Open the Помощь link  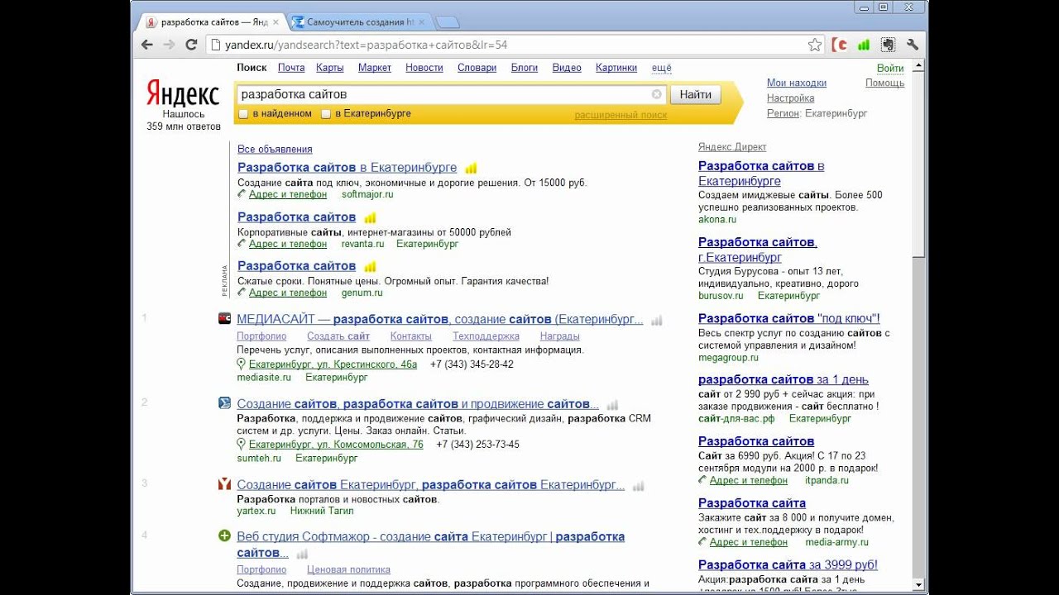[885, 83]
